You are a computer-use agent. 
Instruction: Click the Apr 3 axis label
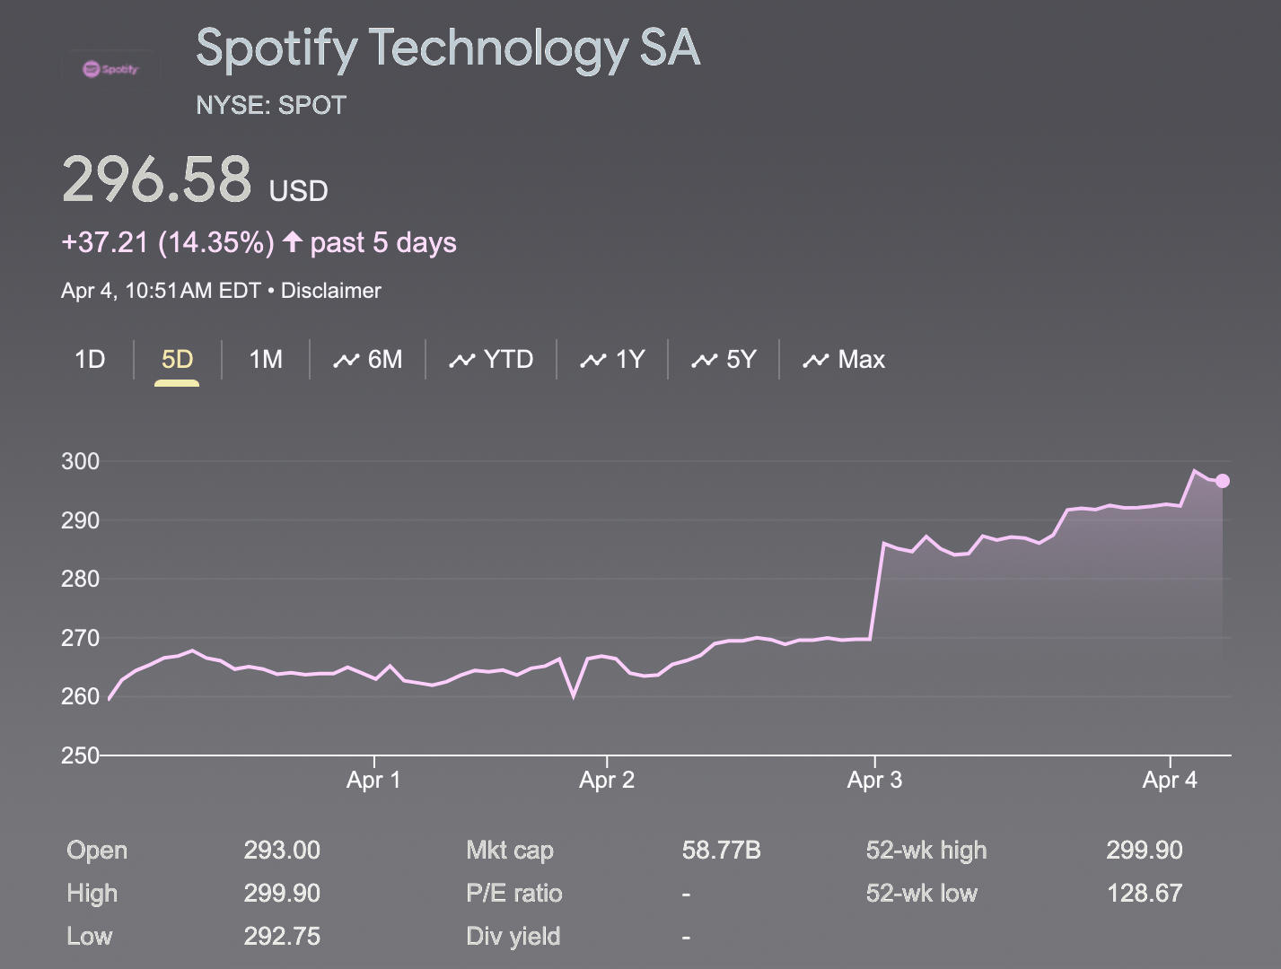pyautogui.click(x=874, y=780)
